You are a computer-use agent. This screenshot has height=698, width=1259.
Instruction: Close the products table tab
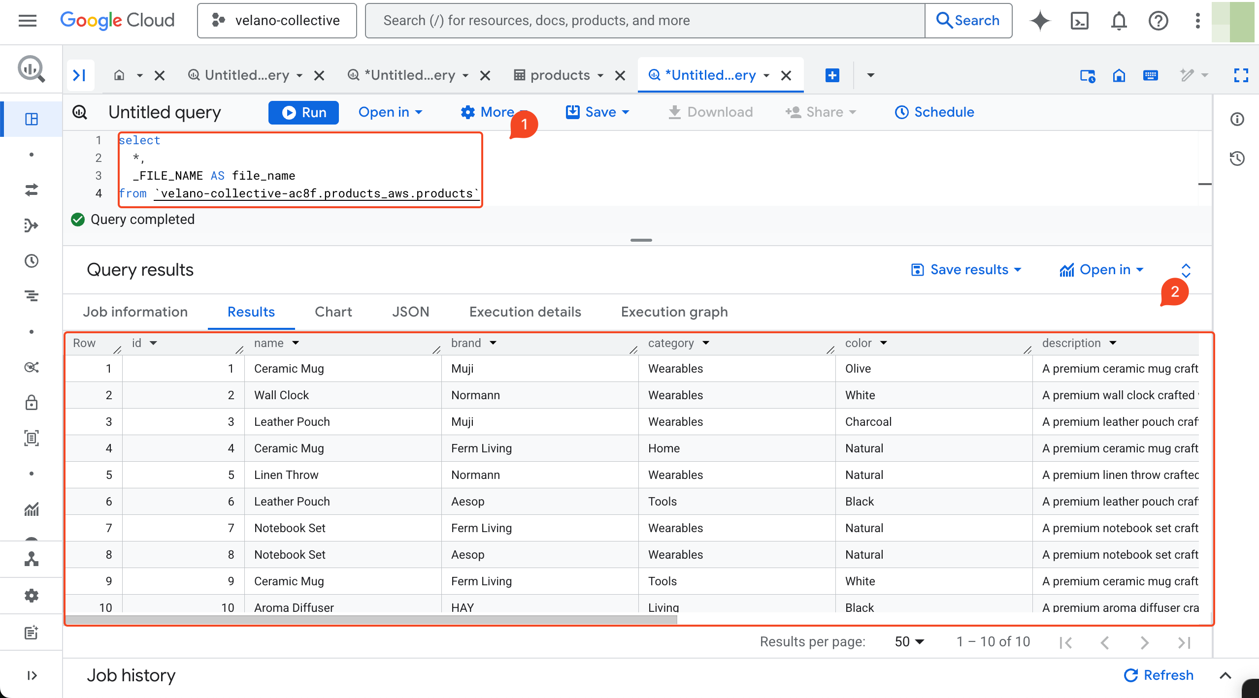click(620, 75)
